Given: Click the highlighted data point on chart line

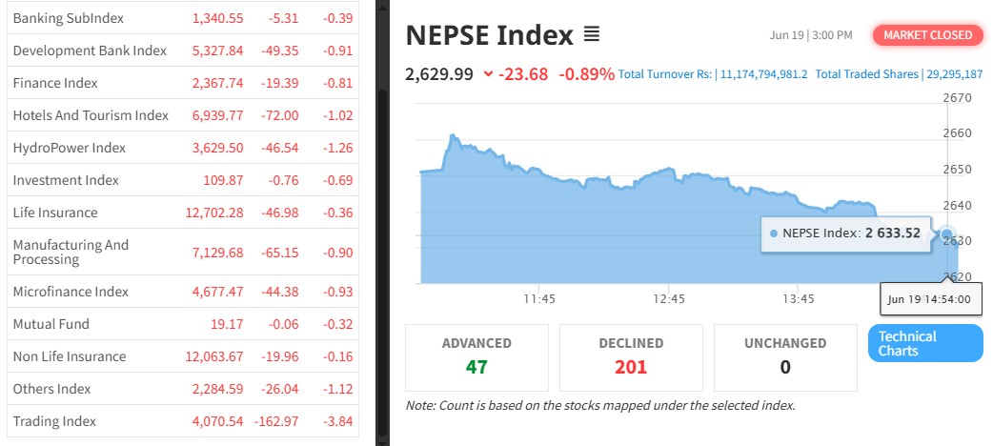Looking at the screenshot, I should (946, 233).
